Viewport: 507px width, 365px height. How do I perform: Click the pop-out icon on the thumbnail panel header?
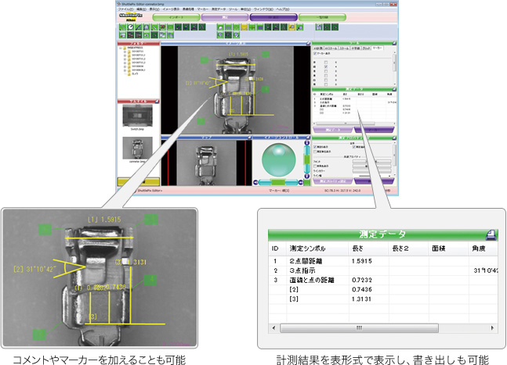[158, 102]
